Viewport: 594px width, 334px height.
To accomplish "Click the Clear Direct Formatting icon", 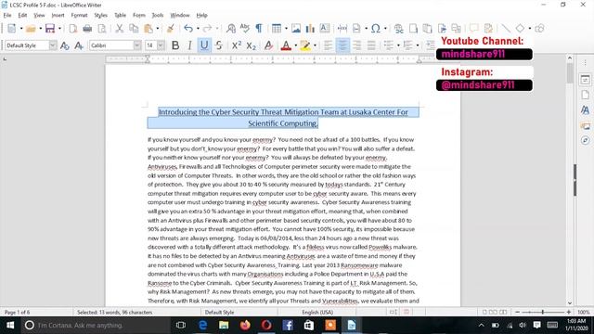I will (268, 45).
